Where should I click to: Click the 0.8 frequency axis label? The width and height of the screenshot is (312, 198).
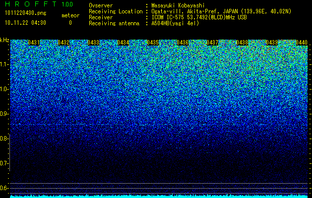pyautogui.click(x=3, y=139)
